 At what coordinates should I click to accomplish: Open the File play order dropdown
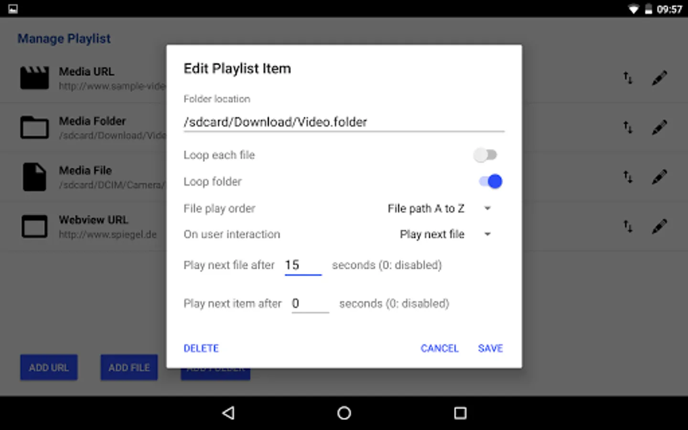[x=439, y=208]
